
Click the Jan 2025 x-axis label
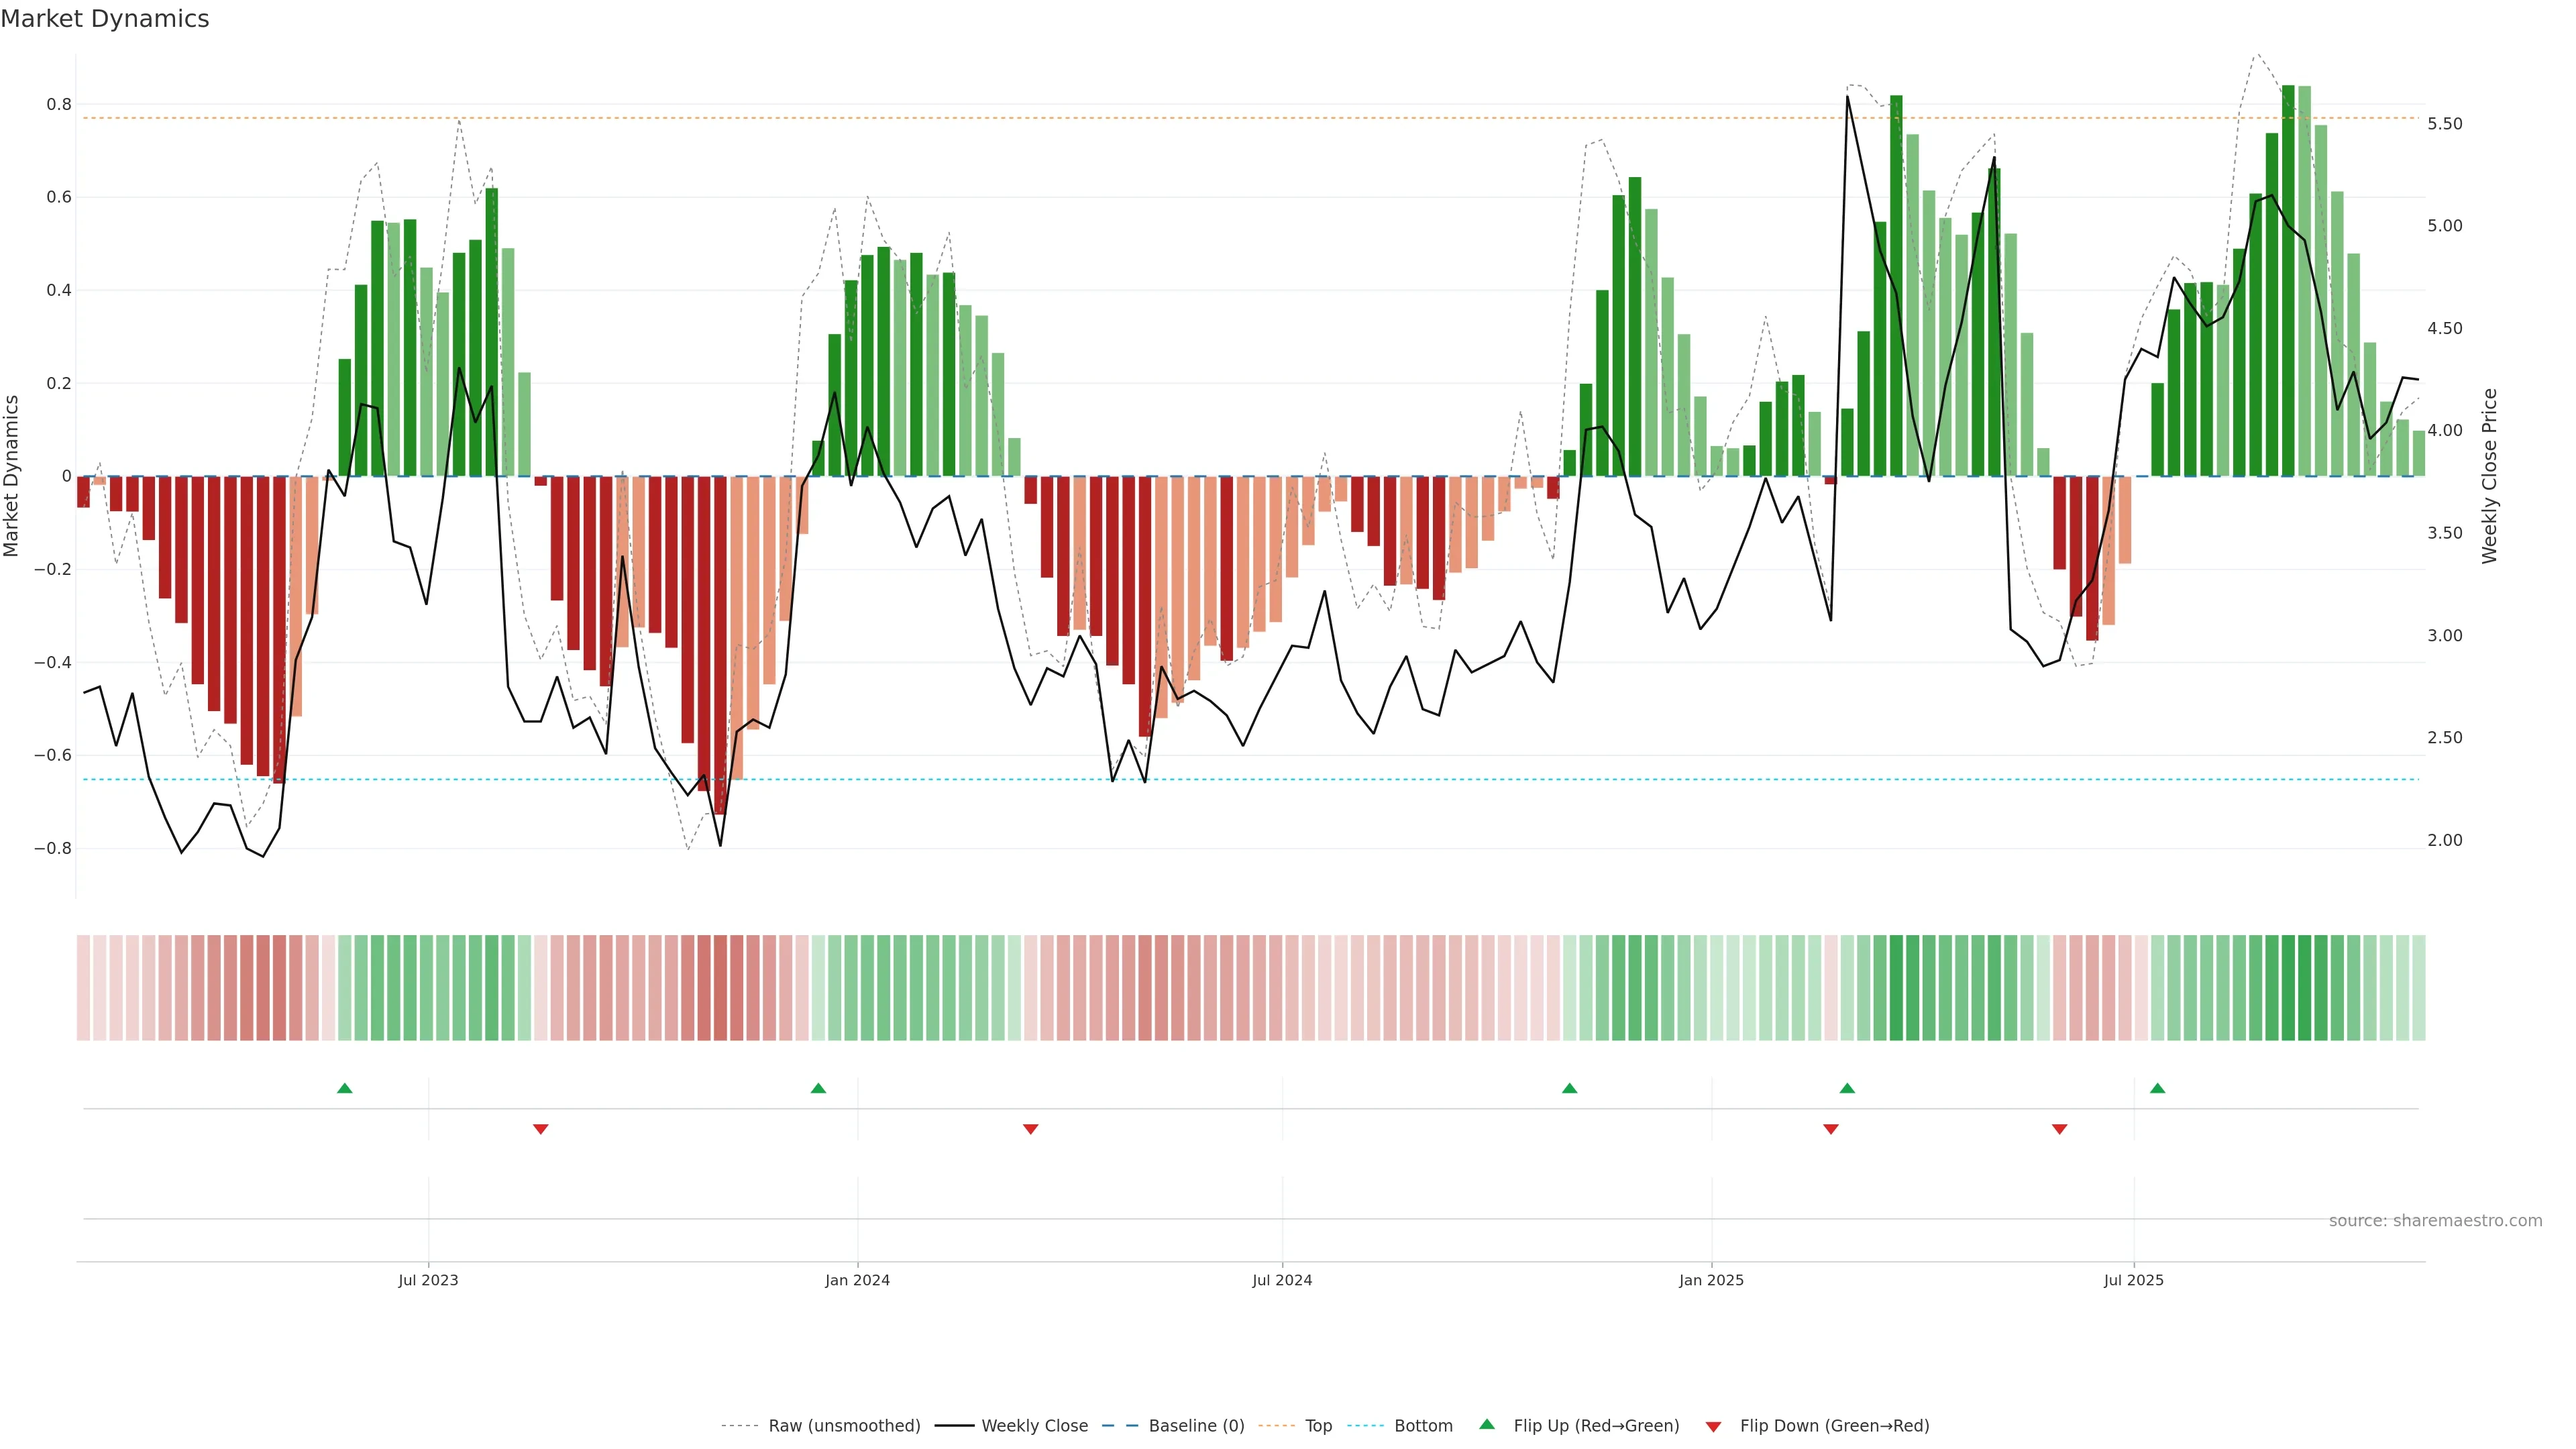click(1711, 1280)
